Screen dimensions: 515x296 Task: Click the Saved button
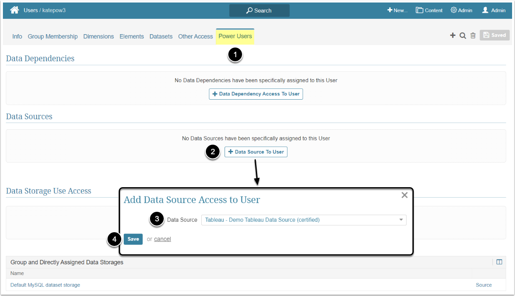click(495, 35)
